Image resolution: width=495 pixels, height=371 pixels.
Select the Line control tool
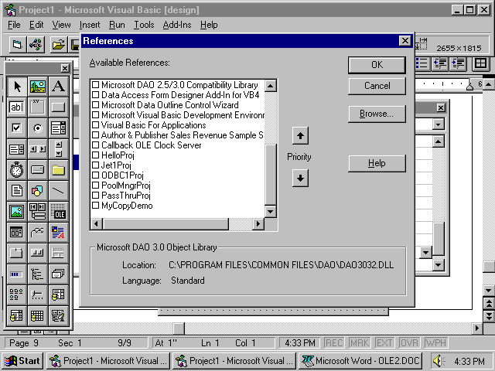pyautogui.click(x=58, y=190)
